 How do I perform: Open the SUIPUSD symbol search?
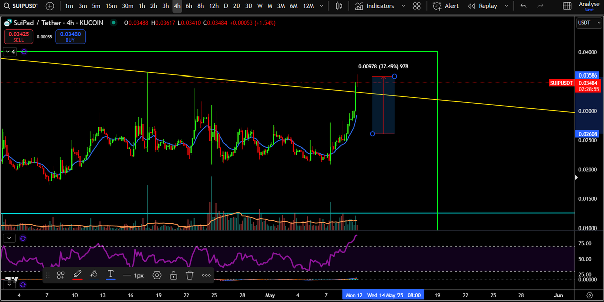coord(21,6)
